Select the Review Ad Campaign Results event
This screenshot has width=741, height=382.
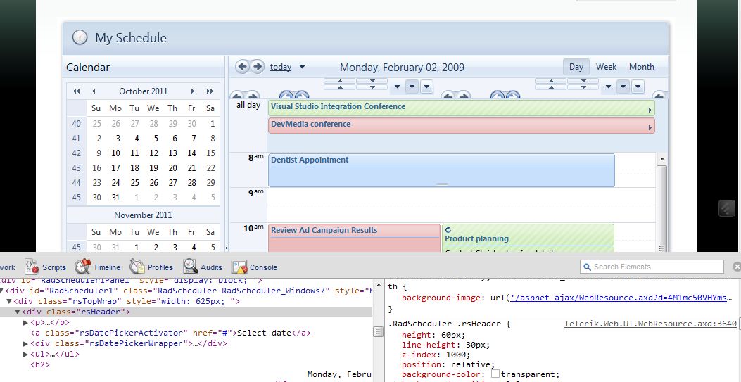point(354,238)
